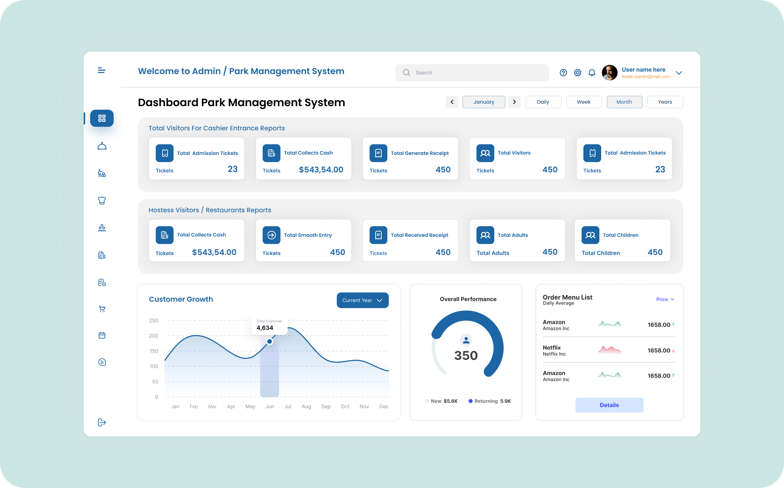Click inside the Search field
784x488 pixels.
tap(472, 72)
